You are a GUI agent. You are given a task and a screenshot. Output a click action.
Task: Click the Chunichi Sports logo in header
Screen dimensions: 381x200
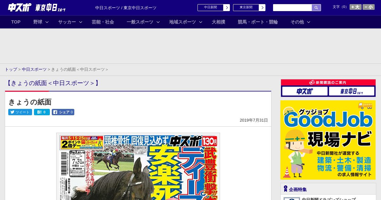point(20,7)
